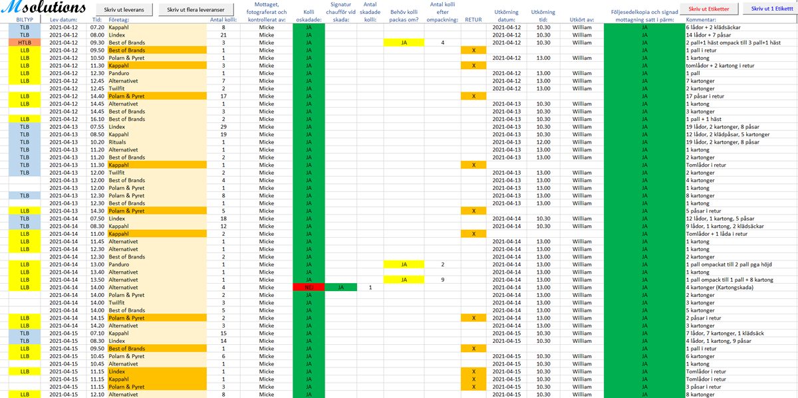Click the Rituals company cell
Viewport: 798px width, 398px height.
pos(119,142)
